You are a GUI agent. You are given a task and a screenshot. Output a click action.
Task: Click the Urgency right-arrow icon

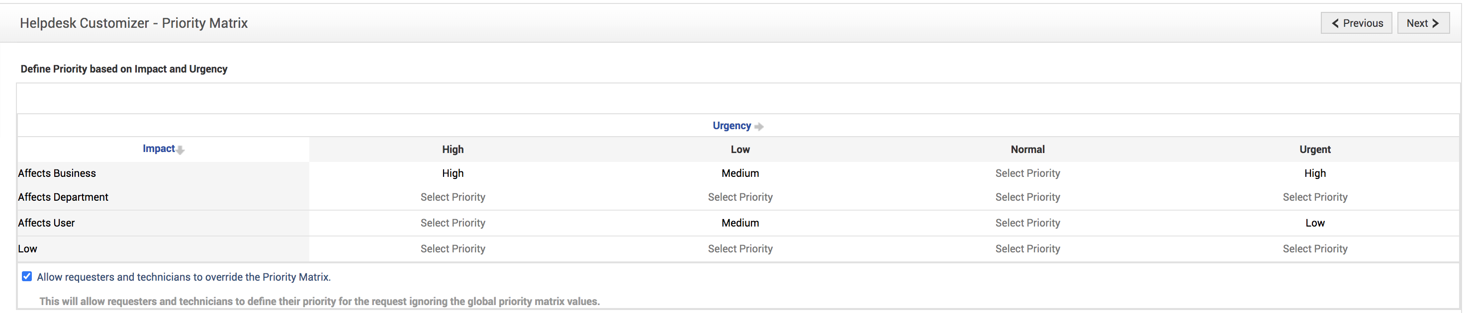tap(759, 126)
